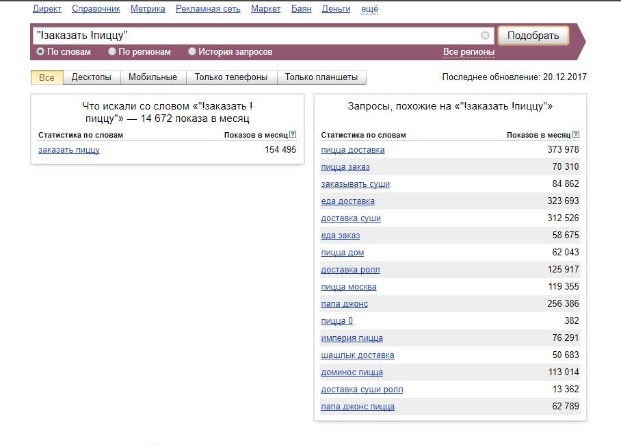Viewport: 621px width, 445px height.
Task: Open the 'Метрика' link
Action: point(148,9)
